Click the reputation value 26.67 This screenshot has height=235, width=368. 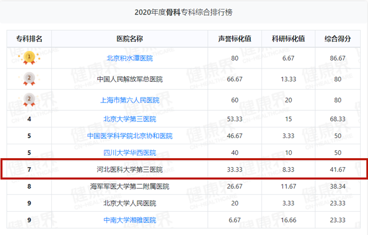pyautogui.click(x=234, y=186)
